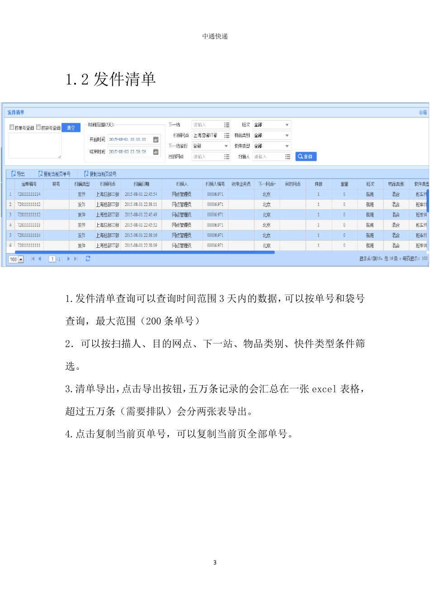Image resolution: width=430 pixels, height=609 pixels.
Task: Click the 物品类别 column header
Action: coord(396,184)
